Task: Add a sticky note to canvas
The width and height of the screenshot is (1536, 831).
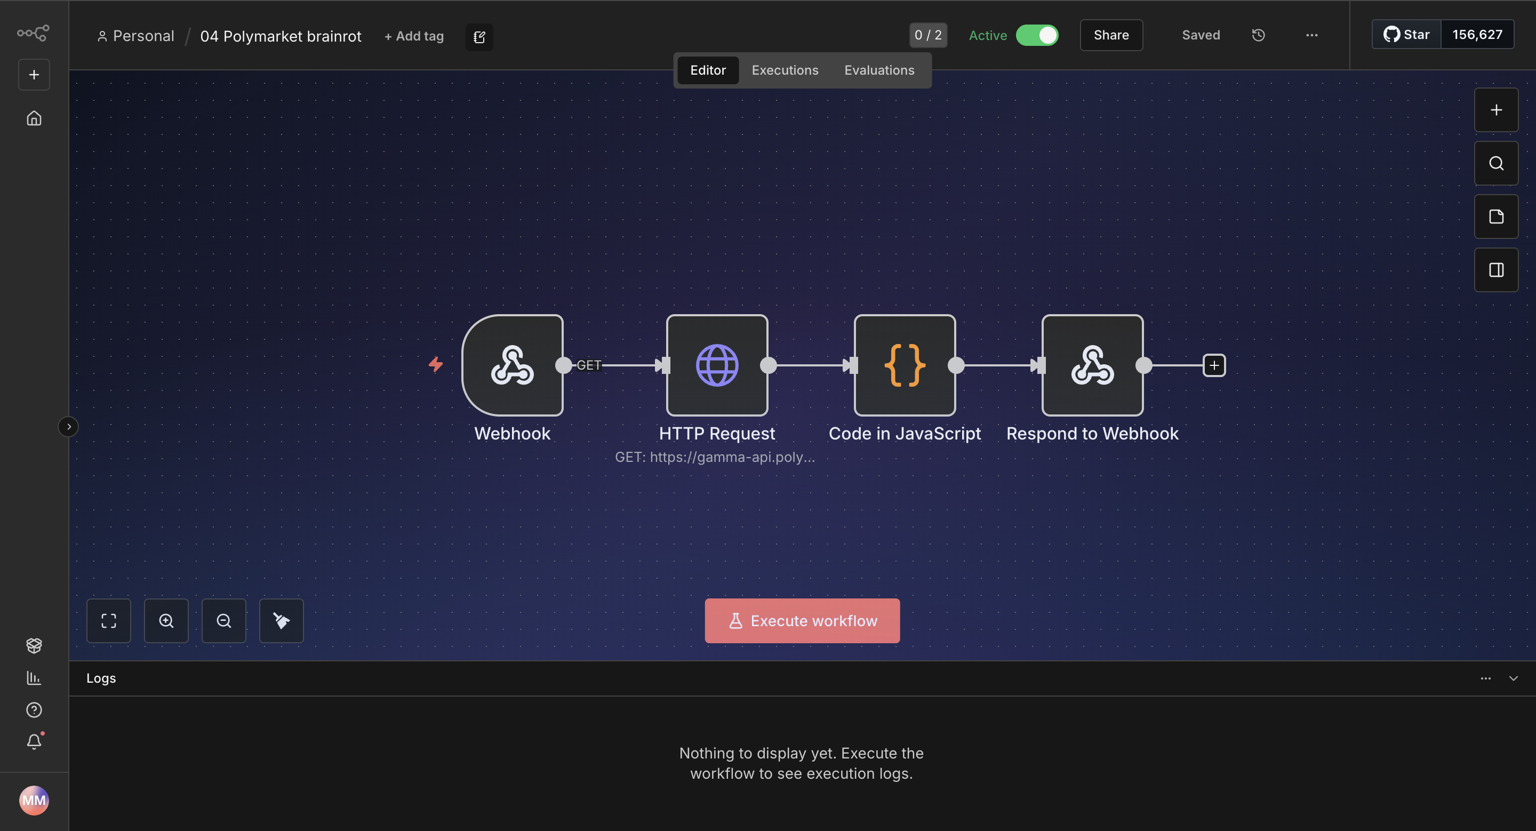Action: 1496,217
